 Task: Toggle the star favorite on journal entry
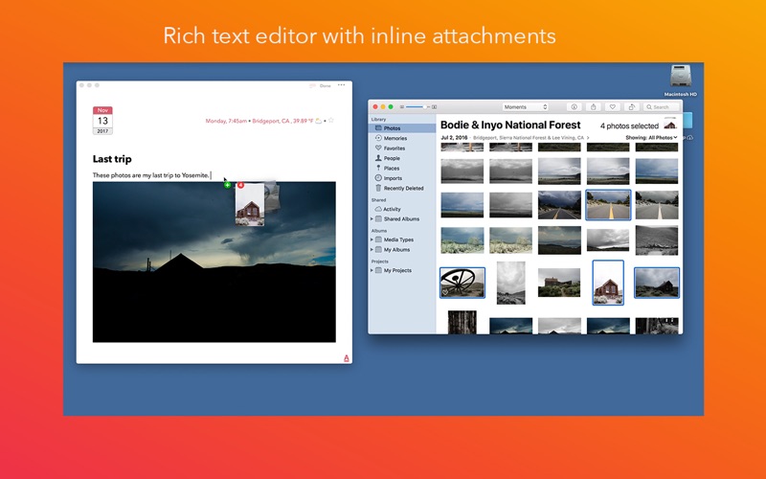[x=331, y=122]
